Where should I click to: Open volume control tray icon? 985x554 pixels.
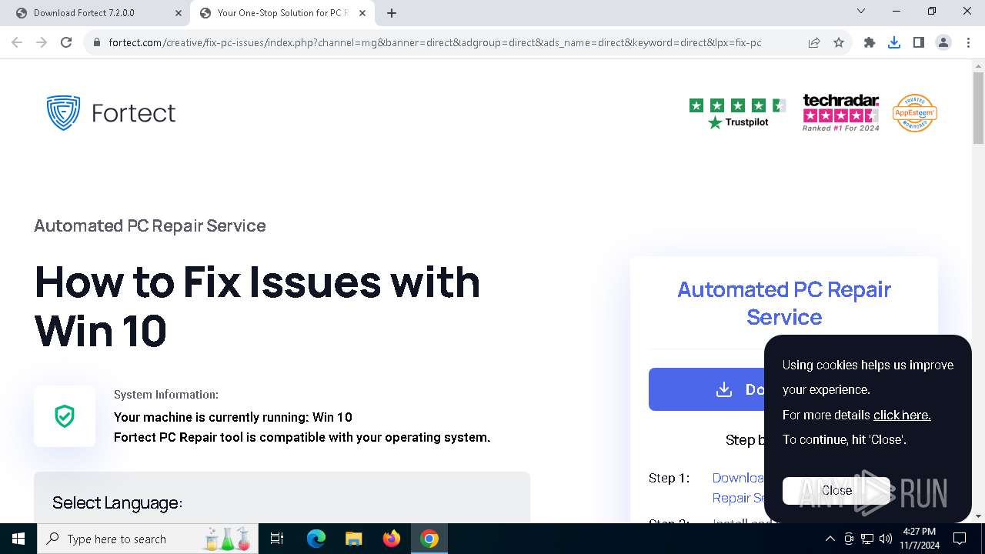886,539
